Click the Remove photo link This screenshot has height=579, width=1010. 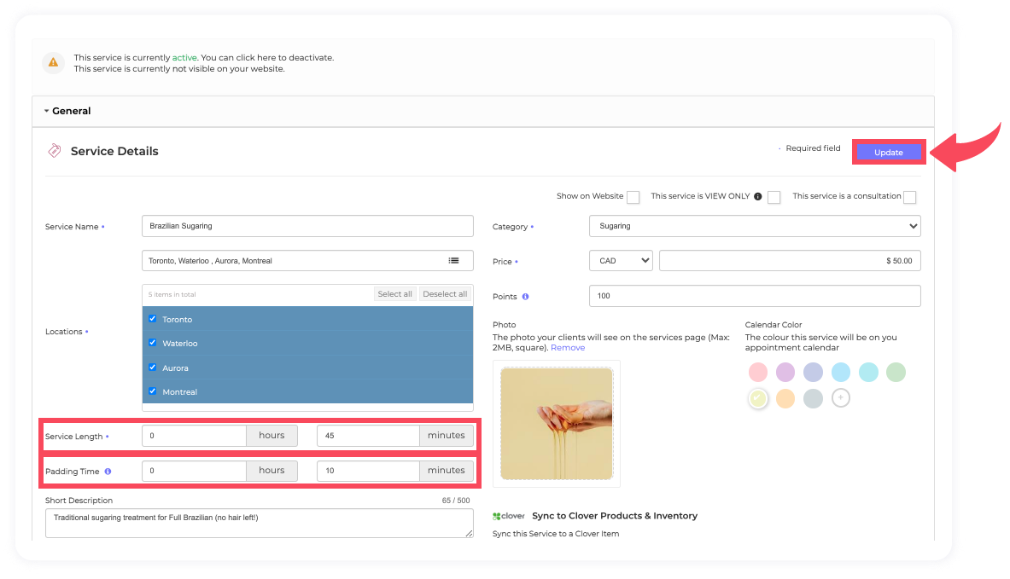[568, 348]
